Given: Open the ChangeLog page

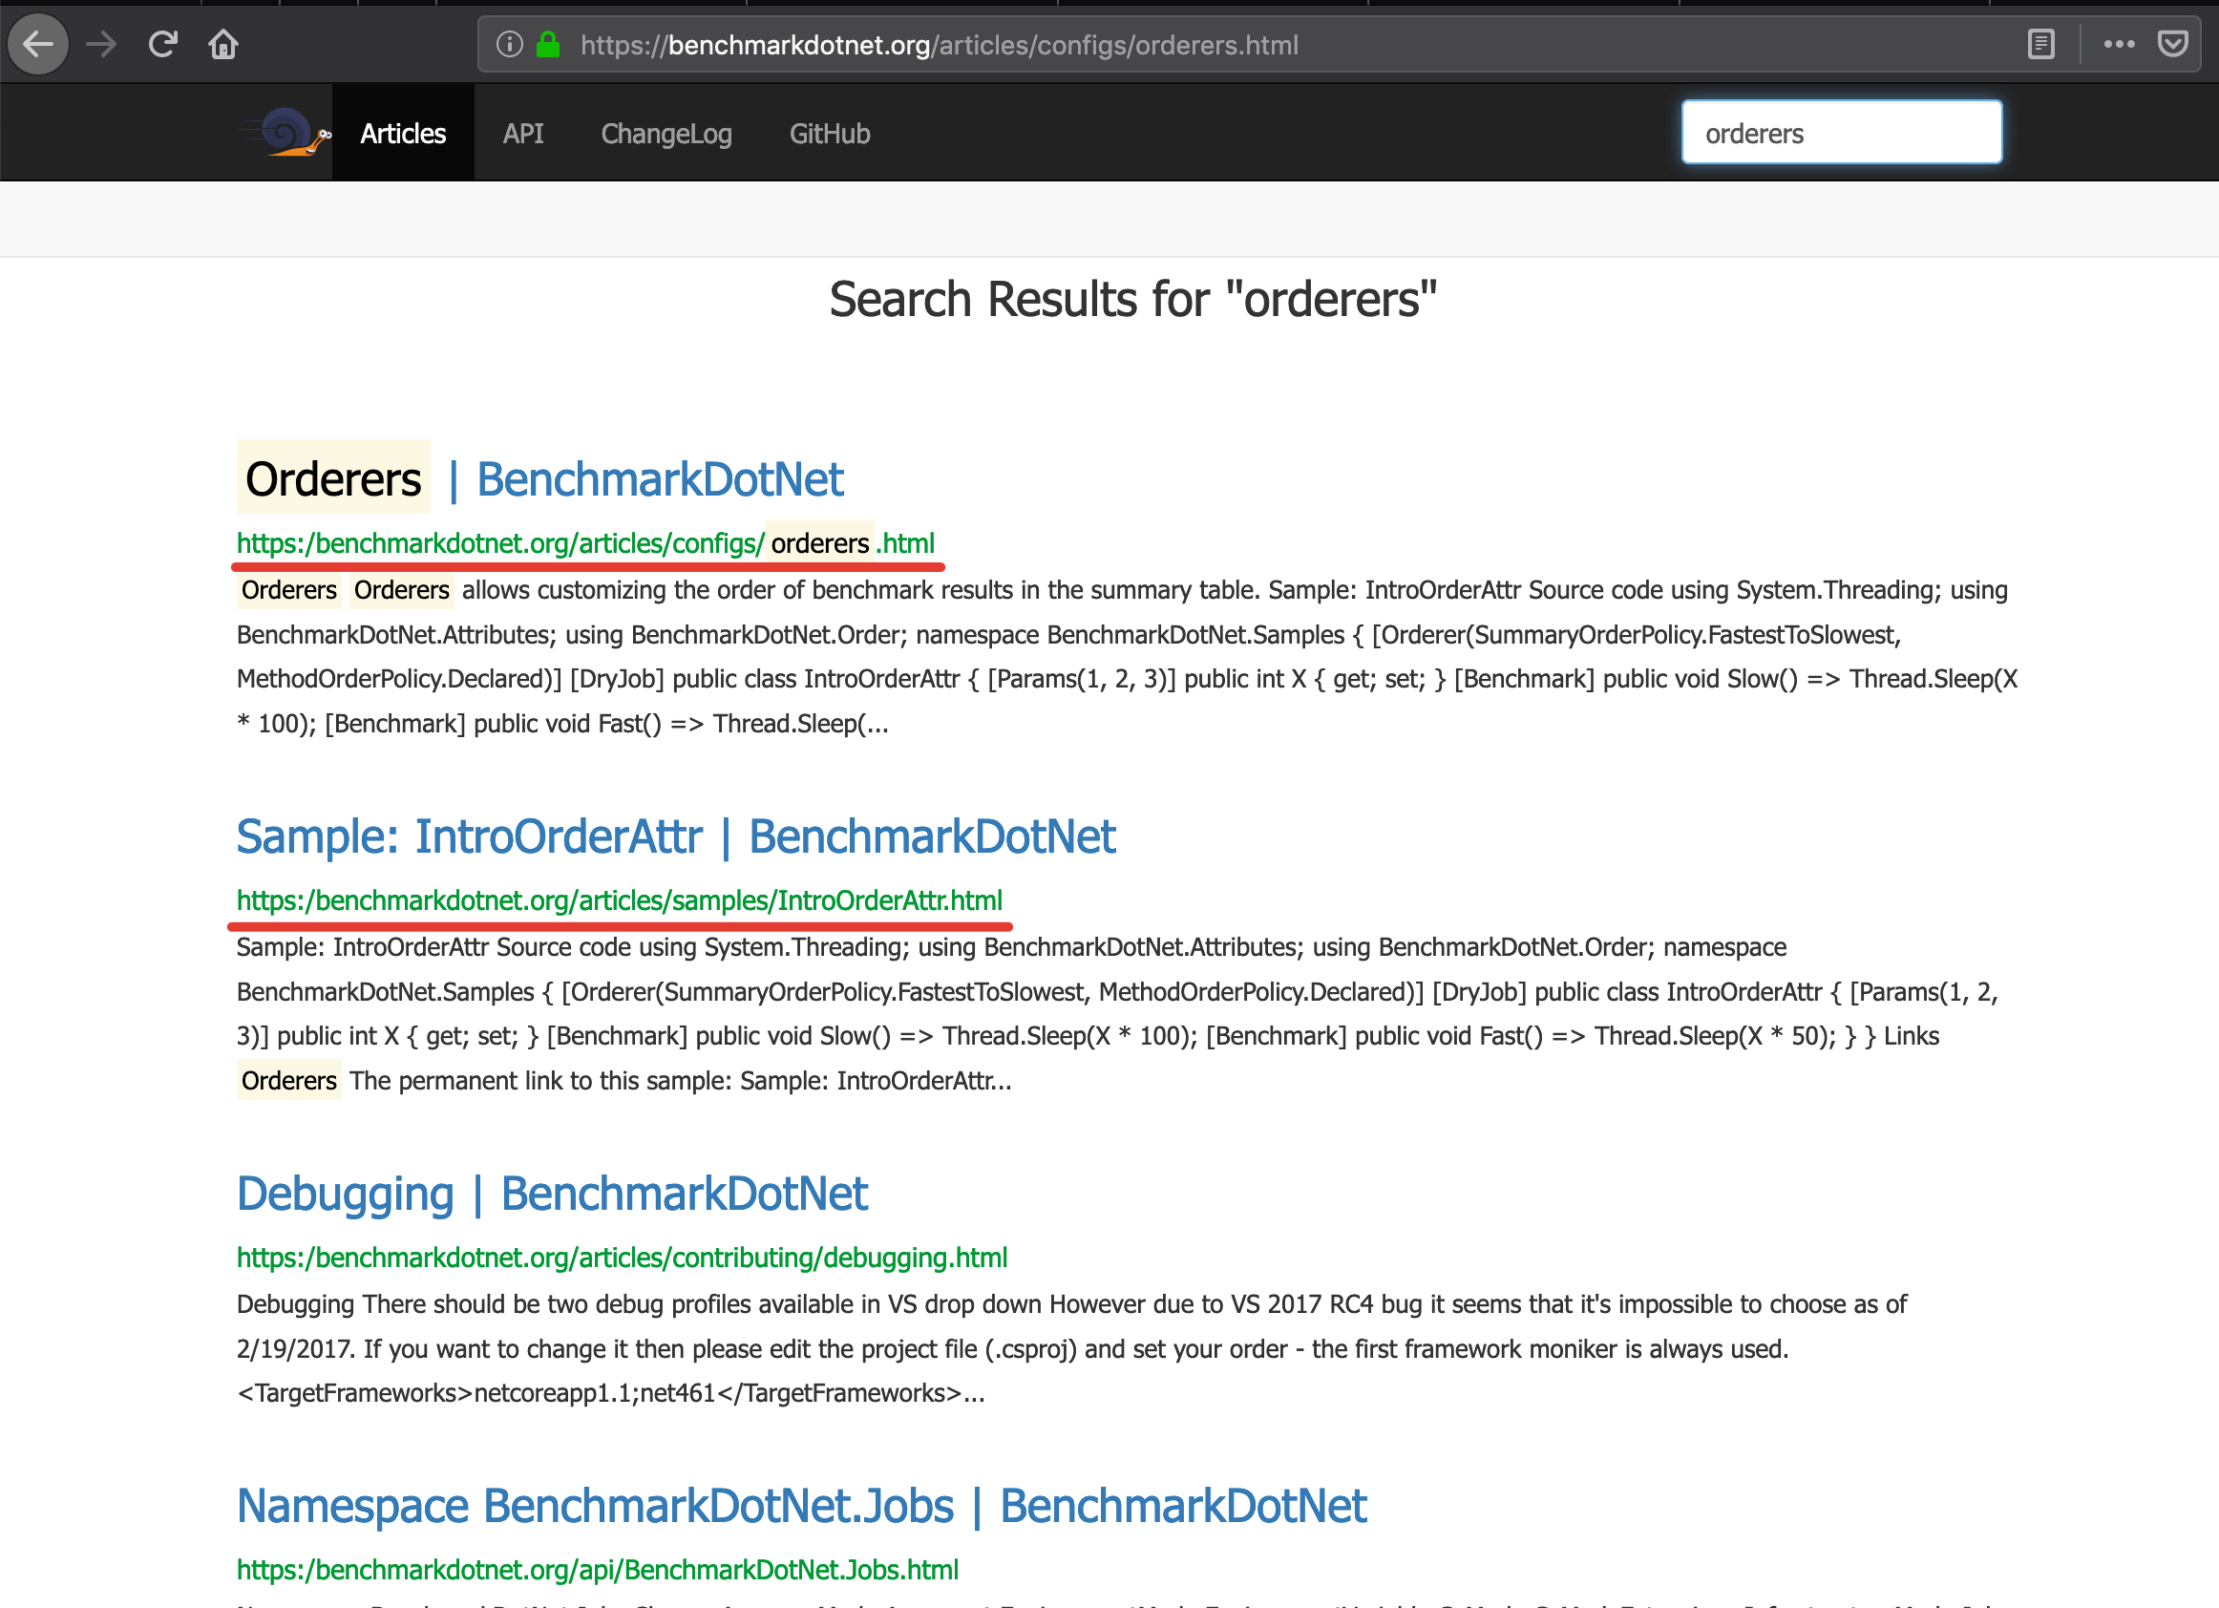Looking at the screenshot, I should [666, 133].
